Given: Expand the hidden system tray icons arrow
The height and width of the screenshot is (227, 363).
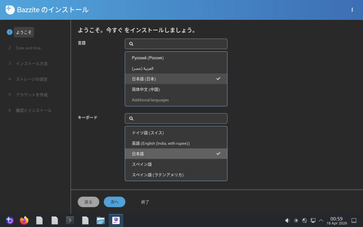Looking at the screenshot, I should 321,221.
